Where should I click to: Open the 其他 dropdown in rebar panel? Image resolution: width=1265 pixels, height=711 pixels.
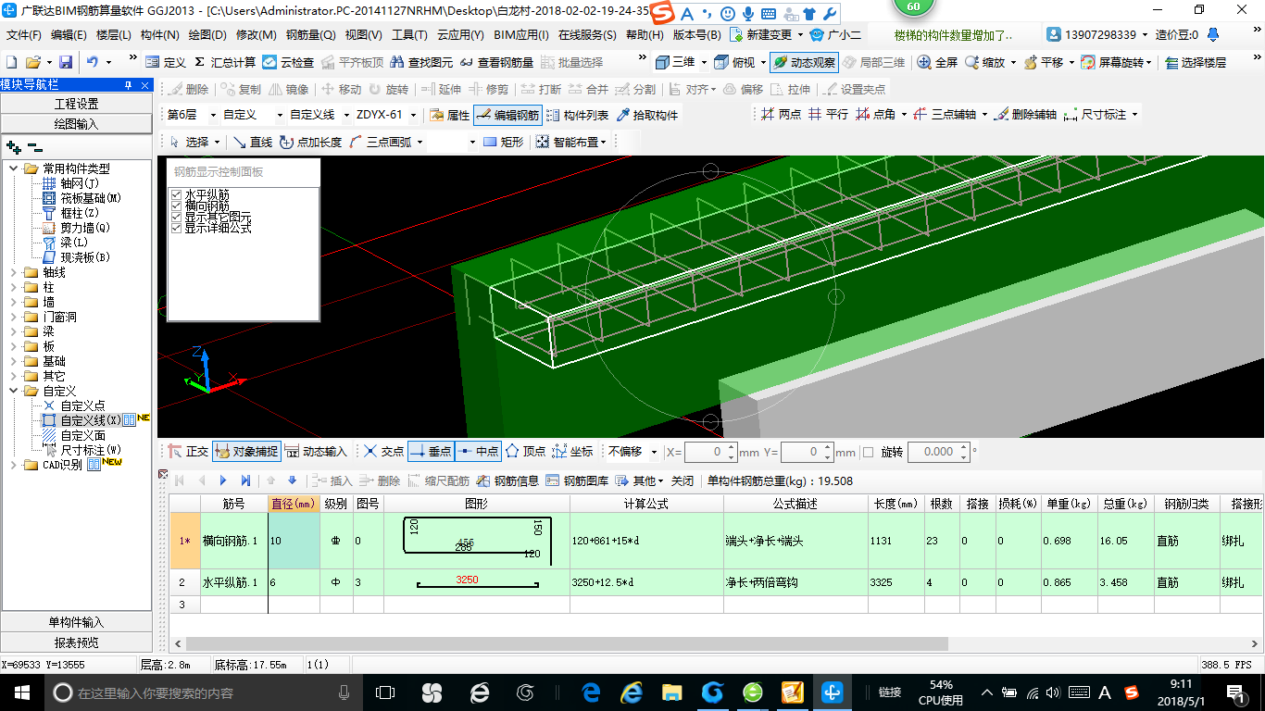640,480
